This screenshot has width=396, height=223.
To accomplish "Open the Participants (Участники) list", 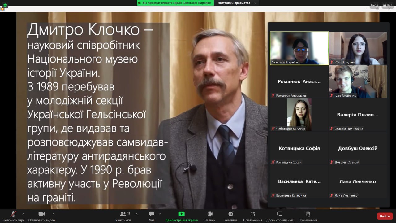I will click(123, 214).
